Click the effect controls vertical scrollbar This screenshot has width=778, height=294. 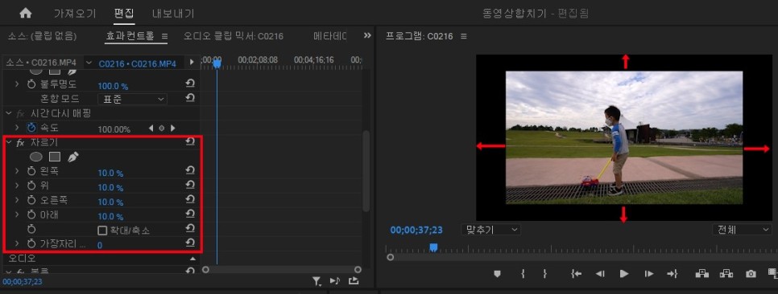pos(366,171)
